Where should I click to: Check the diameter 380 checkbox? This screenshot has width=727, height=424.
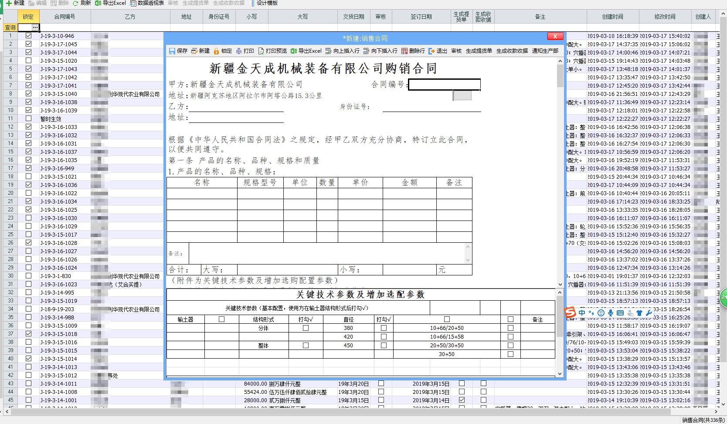coord(384,328)
